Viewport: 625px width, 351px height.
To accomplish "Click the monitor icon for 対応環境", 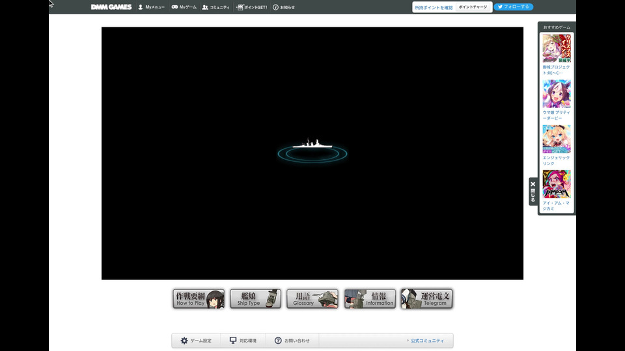I will pos(233,340).
